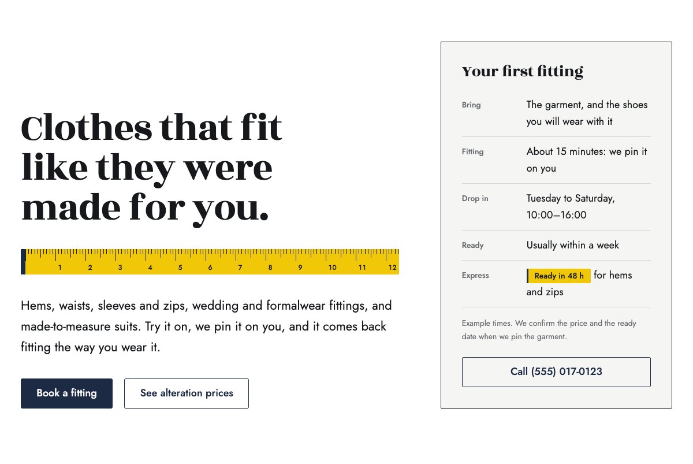The width and height of the screenshot is (693, 464).
Task: Click the number 1 on the tape measure
Action: click(60, 268)
